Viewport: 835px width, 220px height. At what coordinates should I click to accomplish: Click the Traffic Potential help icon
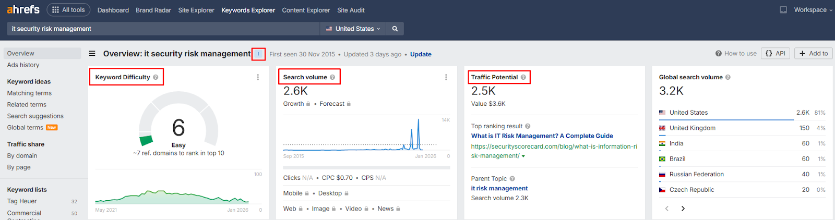523,77
